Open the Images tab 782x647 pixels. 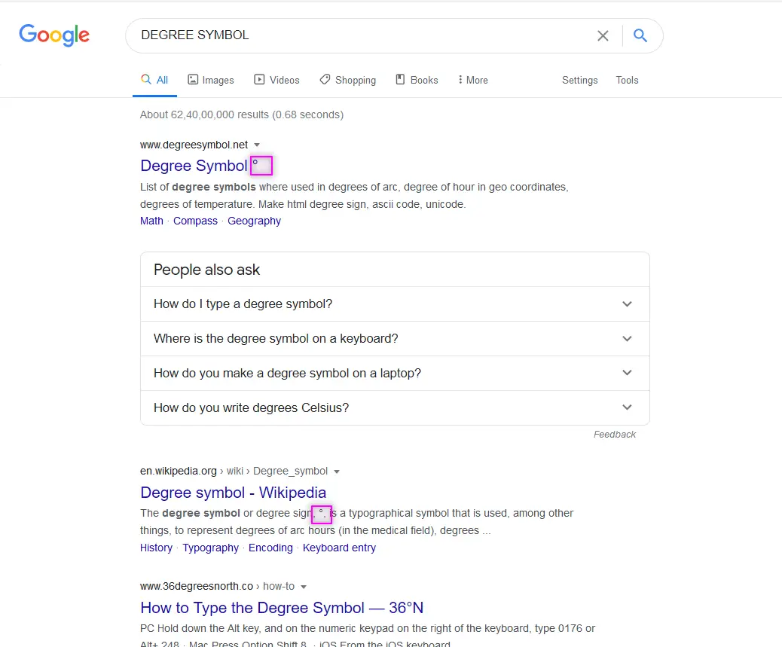point(210,80)
